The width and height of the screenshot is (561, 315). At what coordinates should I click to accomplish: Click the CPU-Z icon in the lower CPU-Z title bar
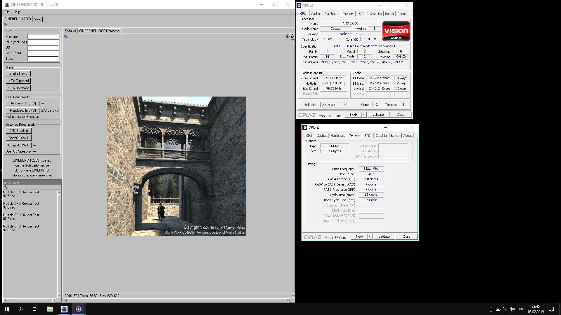pyautogui.click(x=305, y=127)
